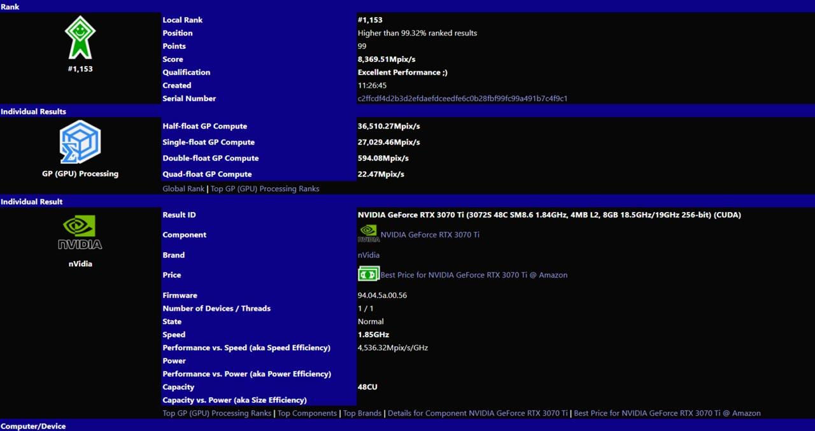Click the 'Position' label

click(x=177, y=33)
